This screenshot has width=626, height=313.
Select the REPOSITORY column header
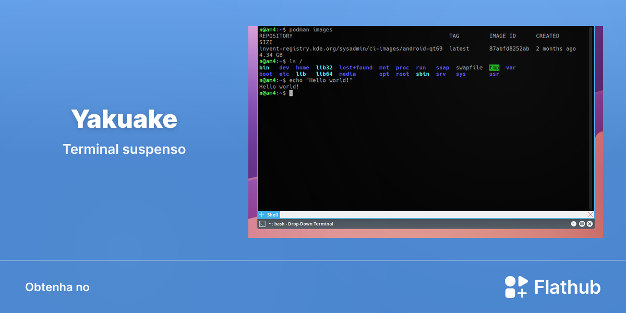click(276, 36)
